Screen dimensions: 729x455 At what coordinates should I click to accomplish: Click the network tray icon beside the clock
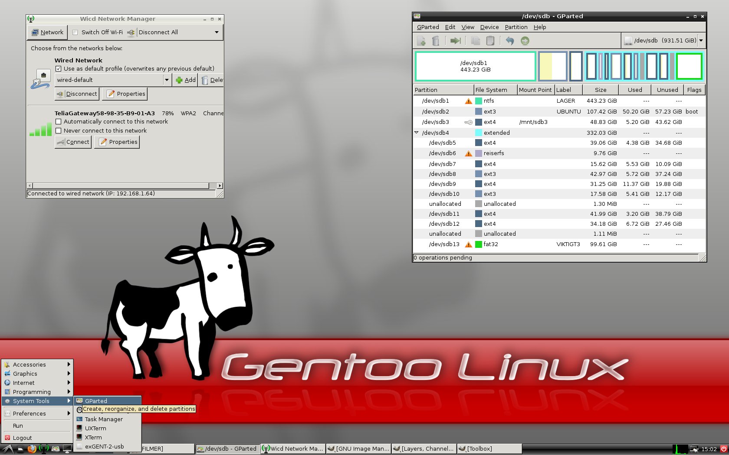pos(694,449)
